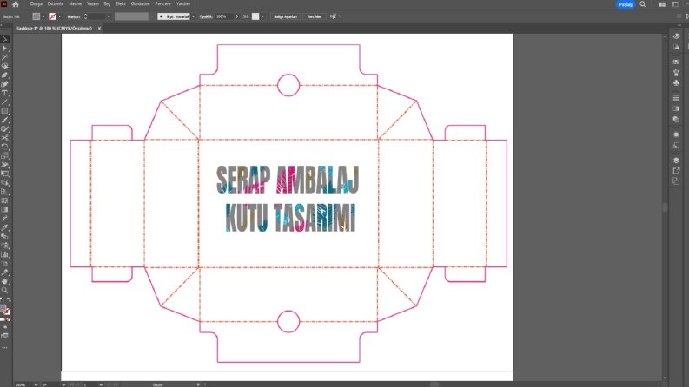Open the Stil graphic style dropdown

click(x=262, y=16)
